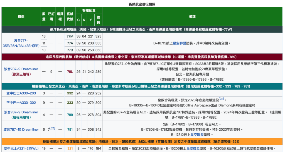Click the 數量 column header
Image resolution: width=285 pixels, height=152 pixels.
[x=44, y=16]
